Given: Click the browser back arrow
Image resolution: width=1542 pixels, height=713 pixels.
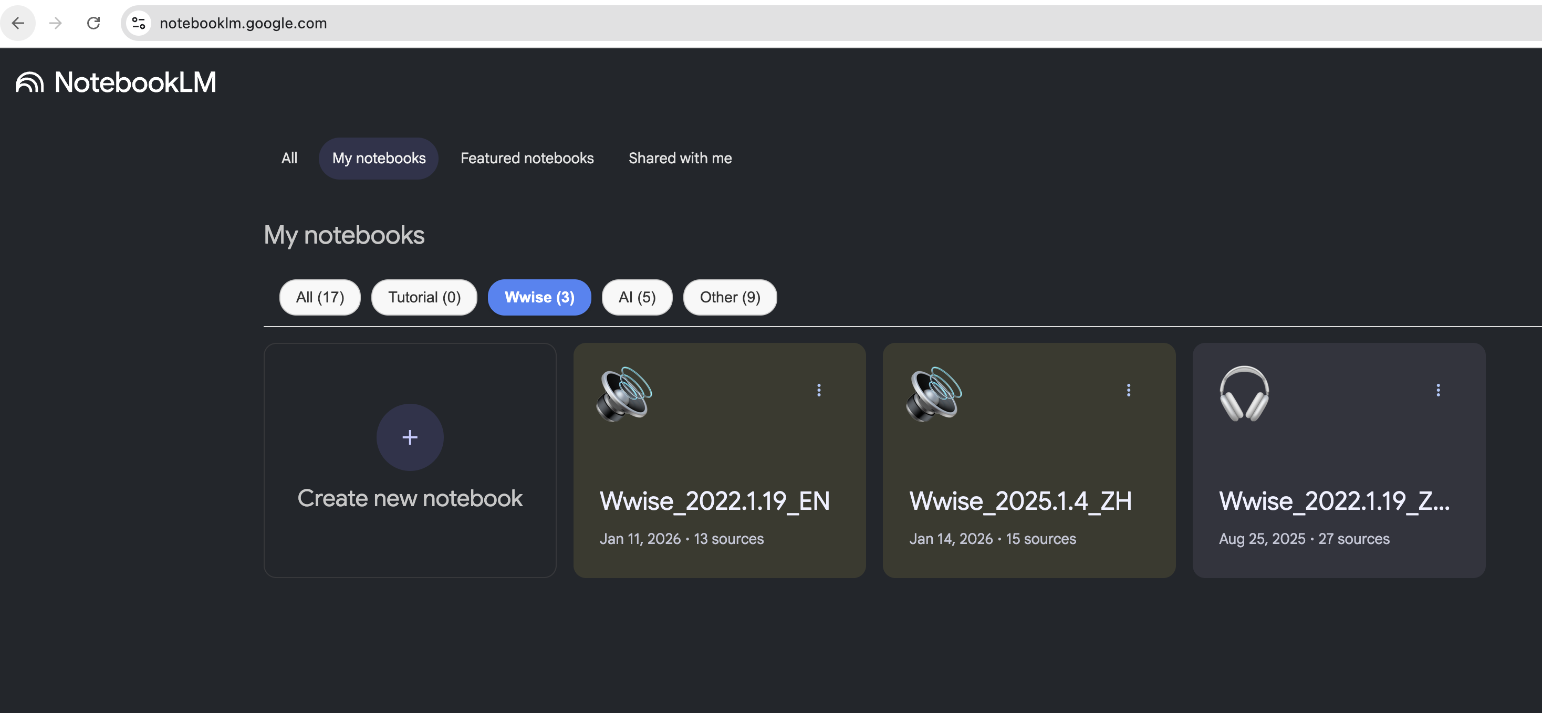Looking at the screenshot, I should [x=18, y=23].
